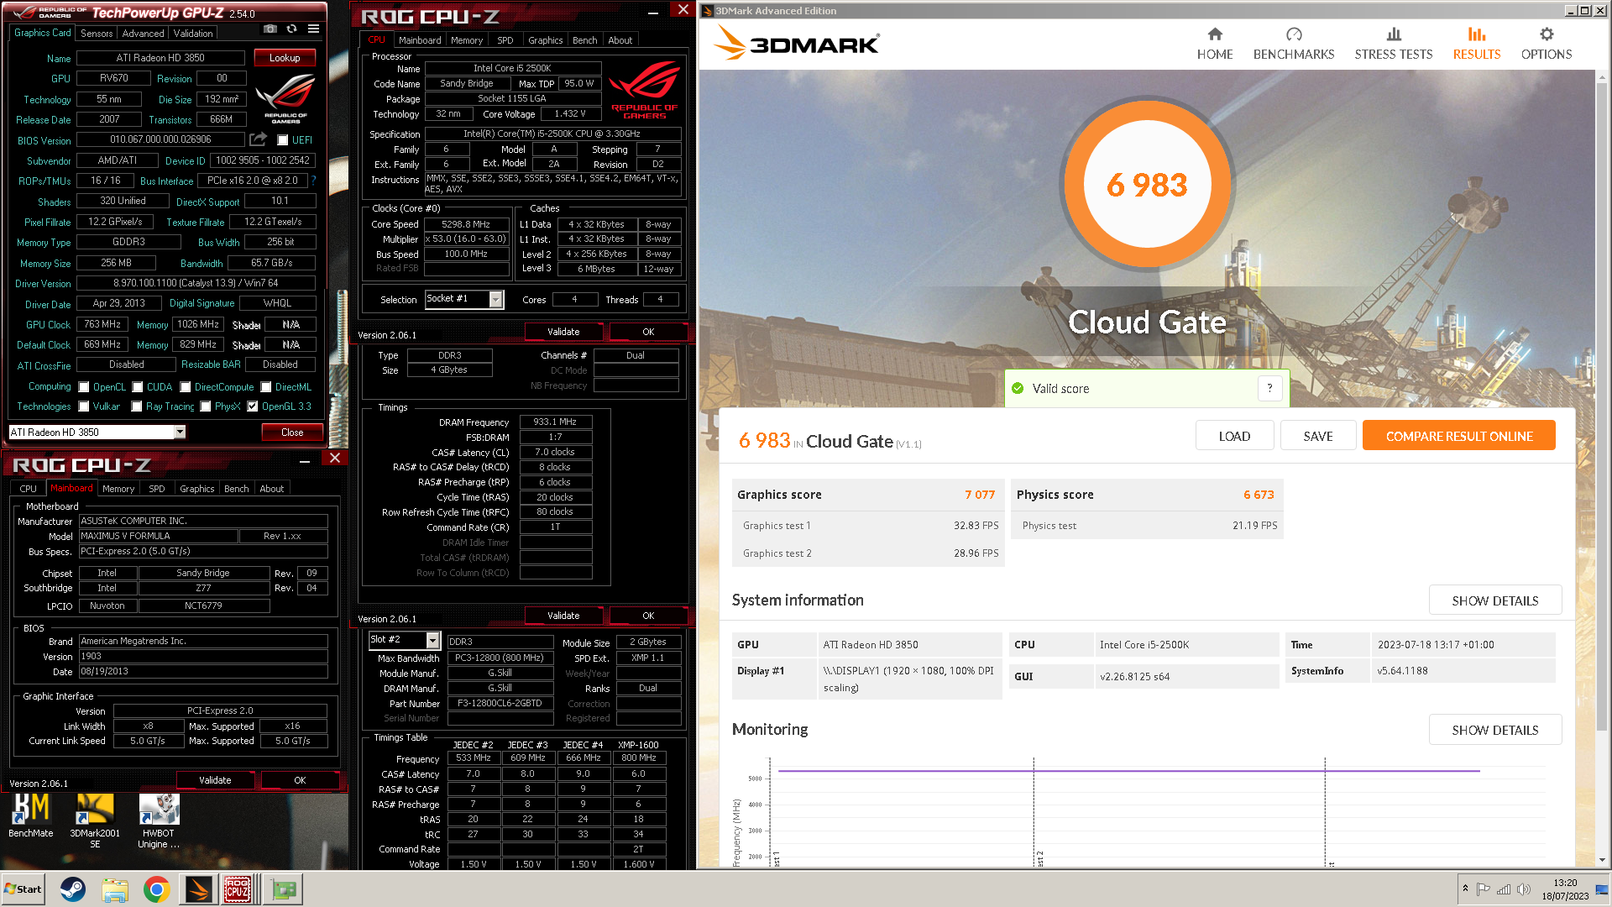Open the Socket #1 selection dropdown
1612x907 pixels.
click(x=496, y=300)
